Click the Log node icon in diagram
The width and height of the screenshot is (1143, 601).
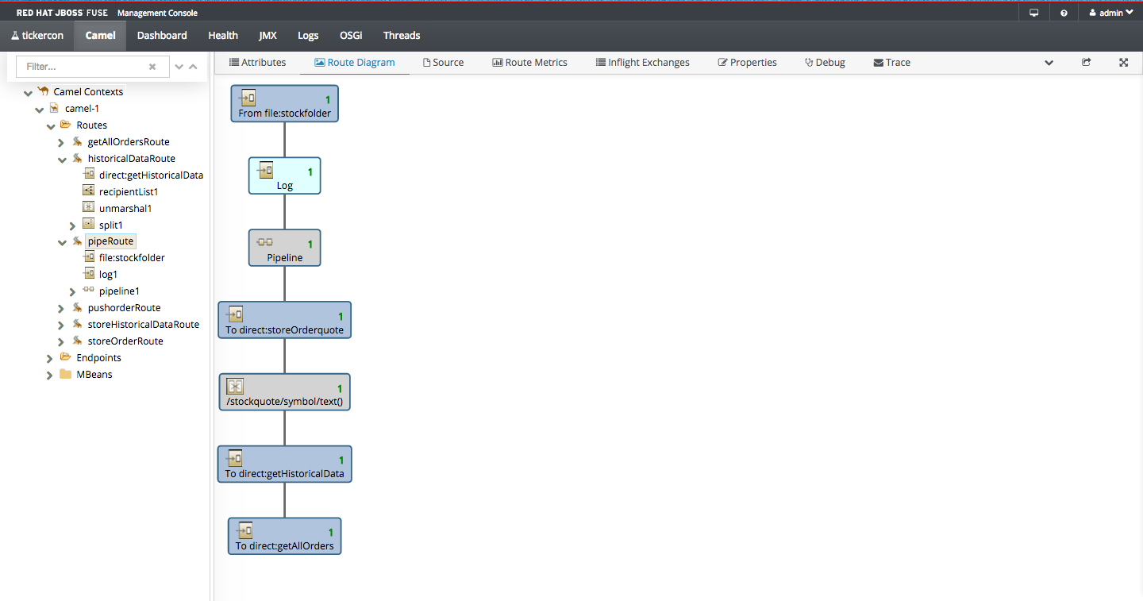tap(266, 170)
